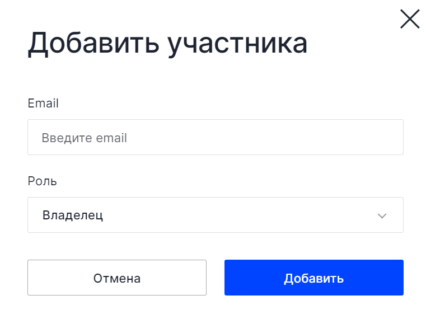This screenshot has height=319, width=426.
Task: Click the Роль field label
Action: tap(42, 181)
